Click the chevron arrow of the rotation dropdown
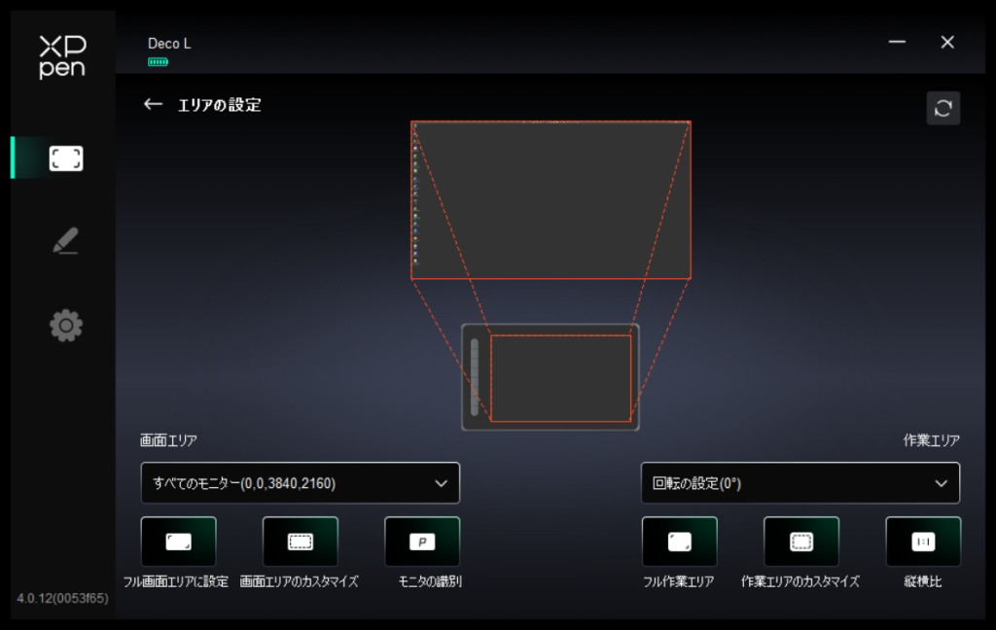Viewport: 996px width, 630px height. [941, 483]
